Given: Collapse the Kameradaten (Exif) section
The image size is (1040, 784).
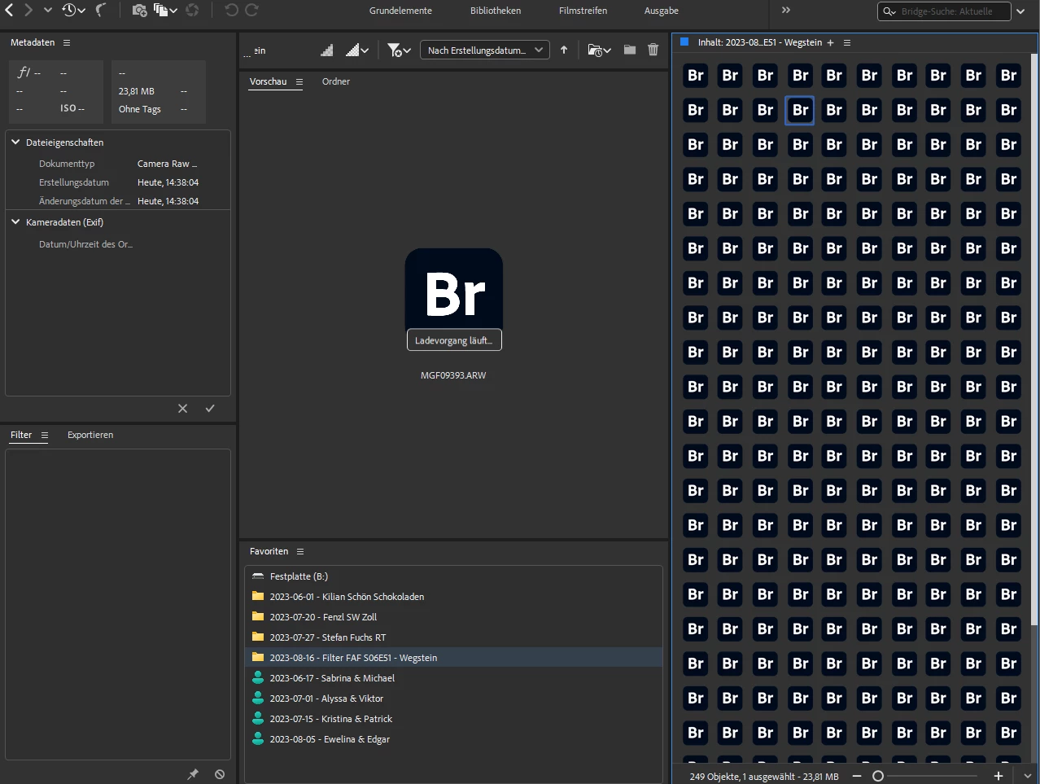Looking at the screenshot, I should (15, 221).
